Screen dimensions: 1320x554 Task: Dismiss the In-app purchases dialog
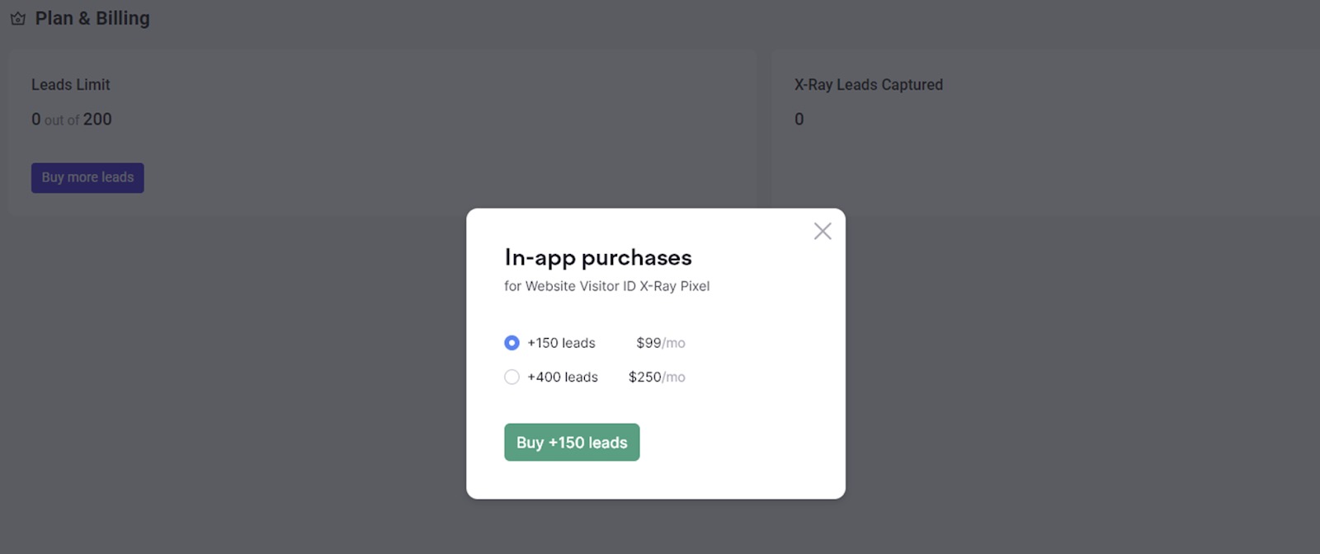[x=821, y=231]
